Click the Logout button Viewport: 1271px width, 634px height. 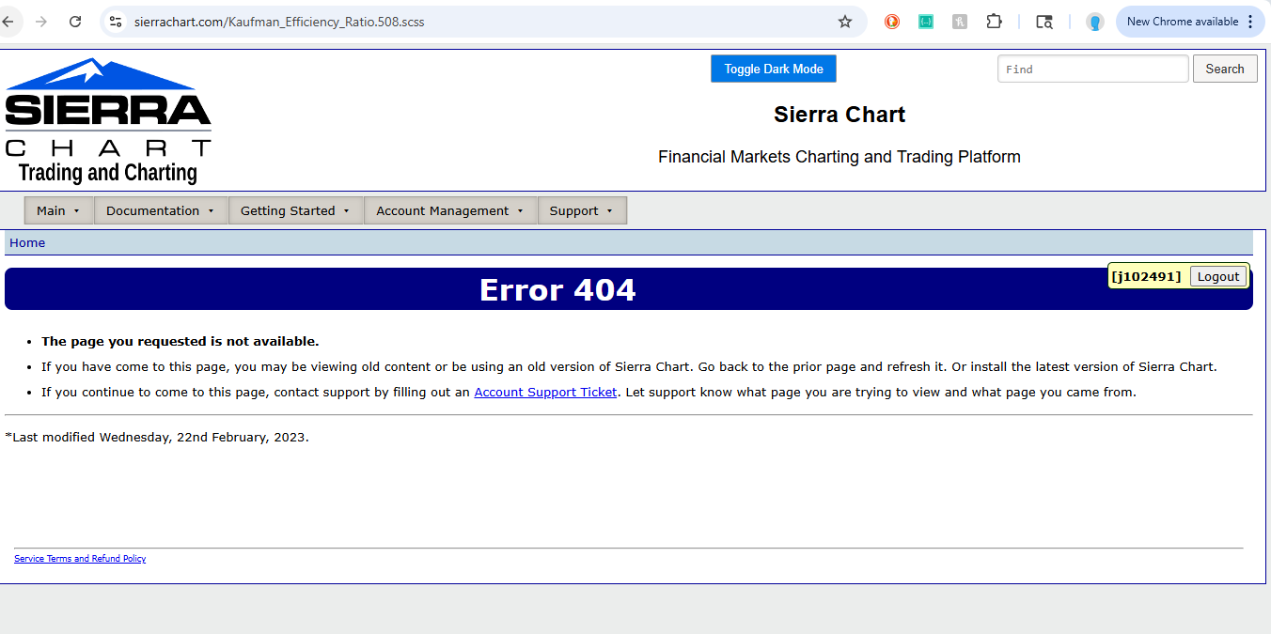pos(1218,276)
